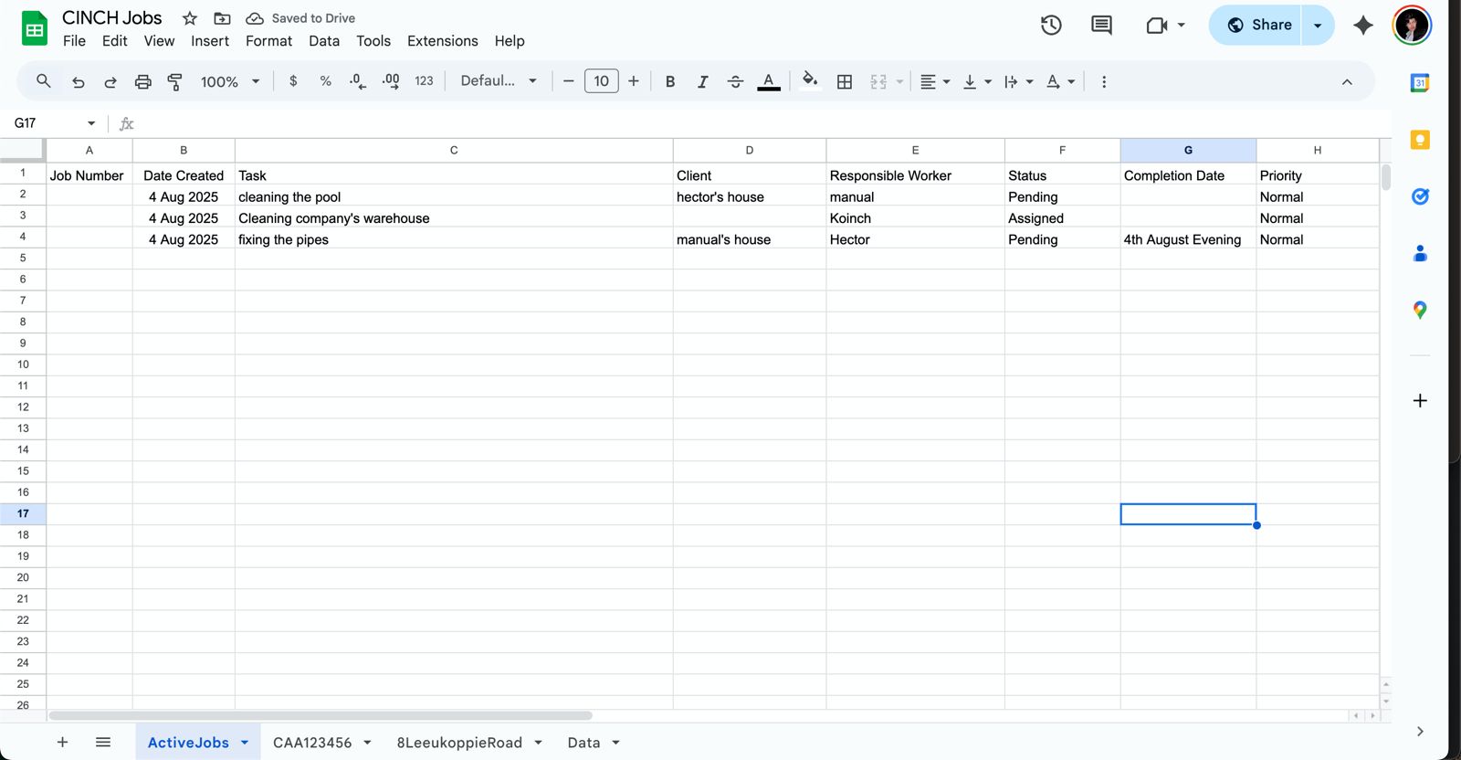Star the CINCH Jobs document
Screen dimensions: 1461x760
click(190, 18)
